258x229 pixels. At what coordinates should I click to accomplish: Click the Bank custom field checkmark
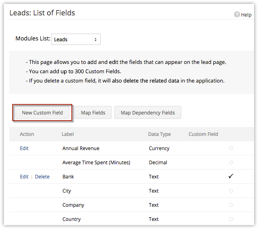tap(231, 176)
